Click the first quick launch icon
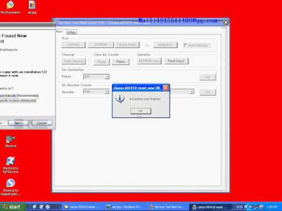Screen dimensions: 282x211 [x=35, y=207]
